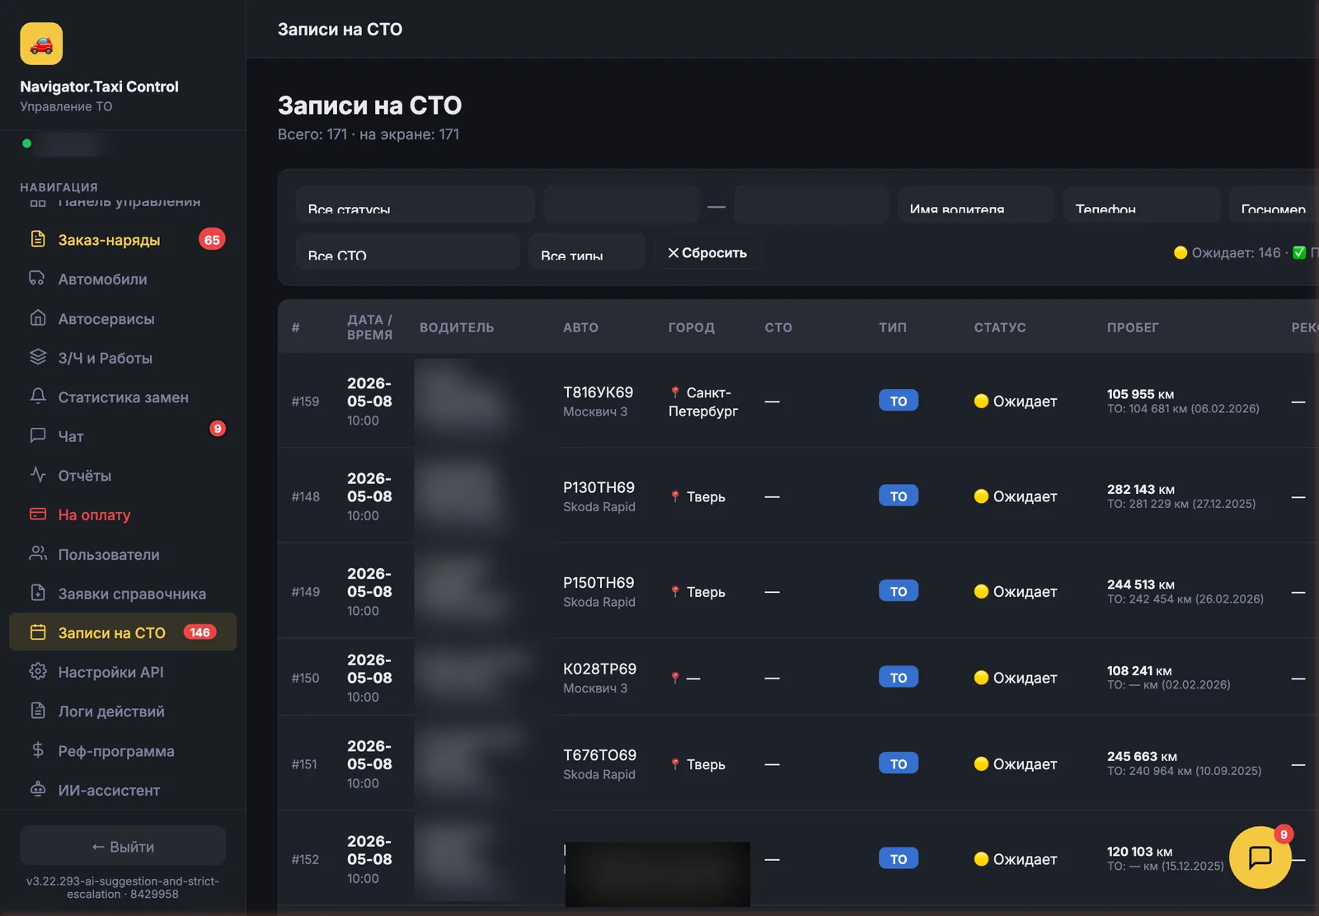The height and width of the screenshot is (916, 1319).
Task: Click the Пользователи people icon
Action: click(38, 553)
